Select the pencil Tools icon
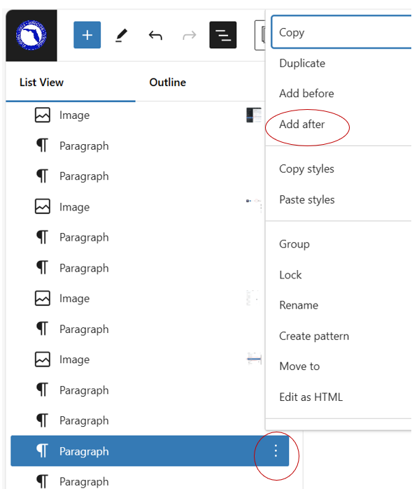 coord(121,35)
